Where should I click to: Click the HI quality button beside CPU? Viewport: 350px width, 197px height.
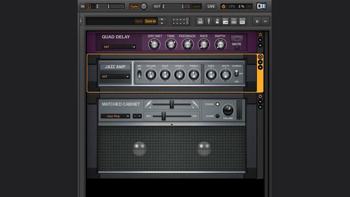pyautogui.click(x=249, y=7)
